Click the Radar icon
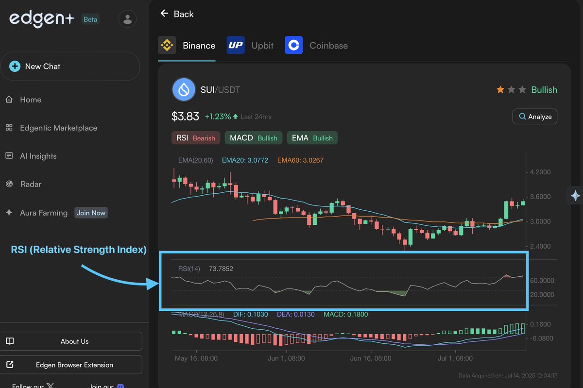Viewport: 583px width, 388px height. [9, 184]
